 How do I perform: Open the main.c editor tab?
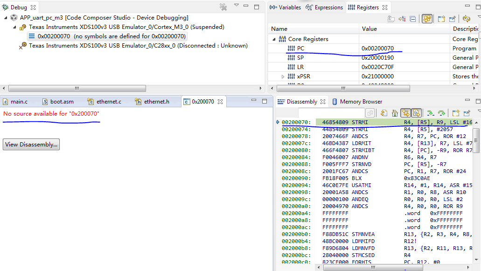(x=15, y=102)
